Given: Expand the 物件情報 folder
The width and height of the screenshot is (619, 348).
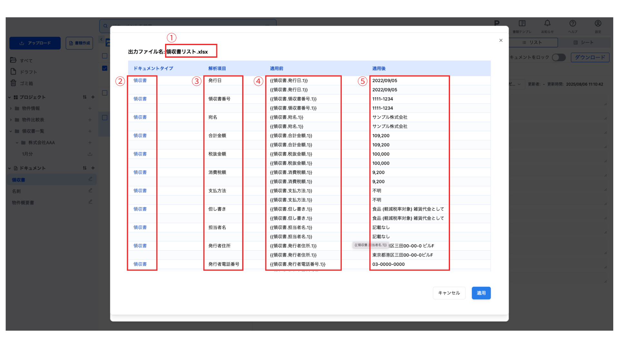Looking at the screenshot, I should (x=11, y=108).
